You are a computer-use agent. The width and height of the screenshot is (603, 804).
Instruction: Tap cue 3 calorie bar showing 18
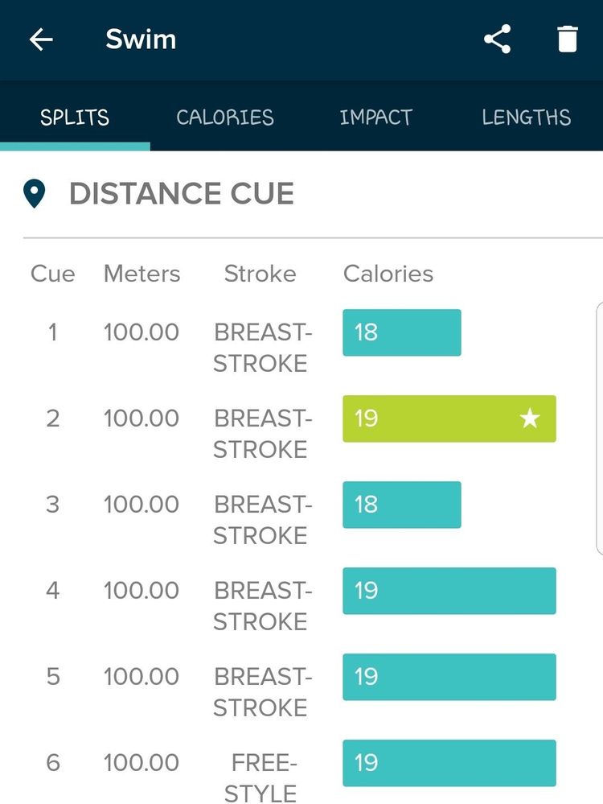[x=402, y=505]
